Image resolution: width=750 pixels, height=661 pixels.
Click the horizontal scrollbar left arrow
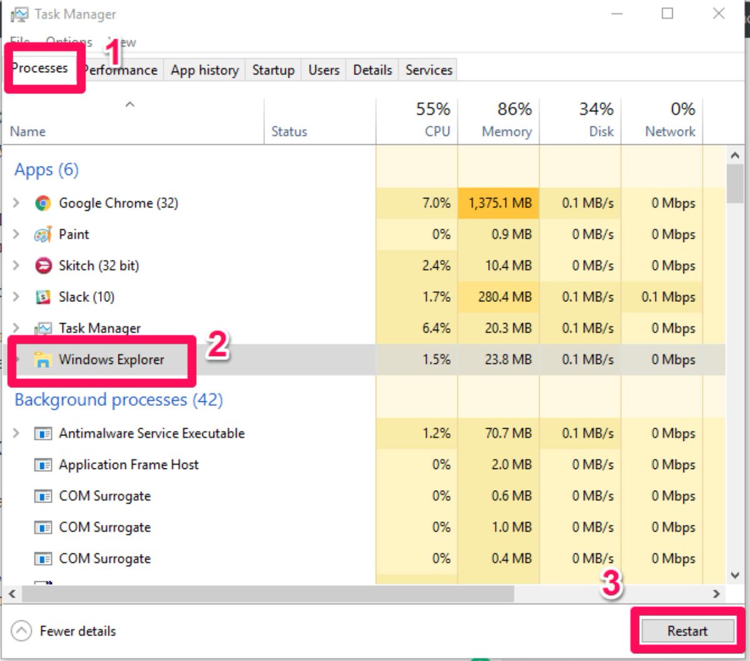(x=12, y=594)
